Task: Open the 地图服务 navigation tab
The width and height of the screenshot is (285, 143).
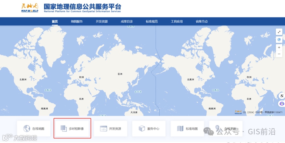Action: [x=77, y=22]
